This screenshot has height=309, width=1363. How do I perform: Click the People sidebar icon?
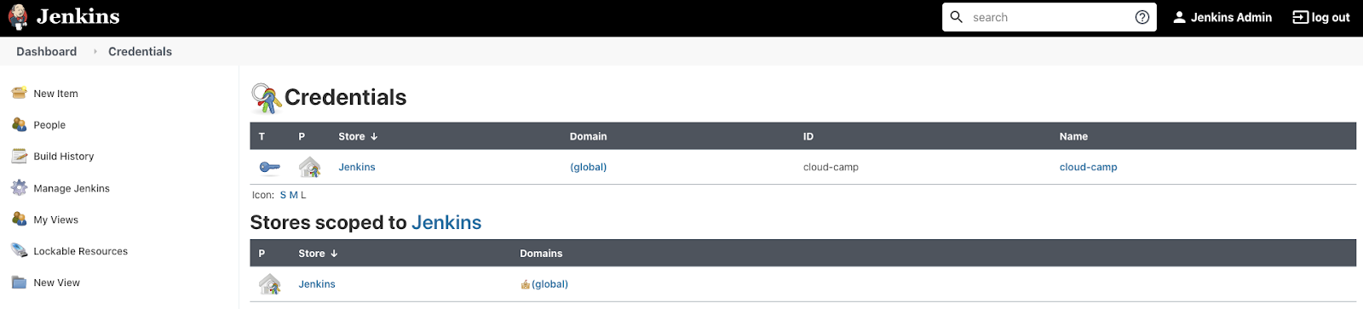tap(19, 124)
